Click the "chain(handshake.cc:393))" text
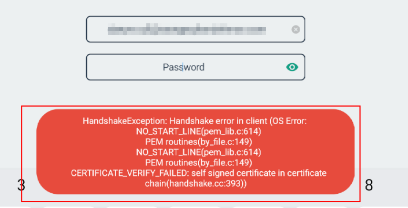Screen dimensions: 408x208 pos(195,184)
